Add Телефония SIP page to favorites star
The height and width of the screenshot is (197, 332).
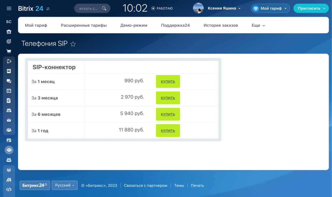pyautogui.click(x=73, y=44)
